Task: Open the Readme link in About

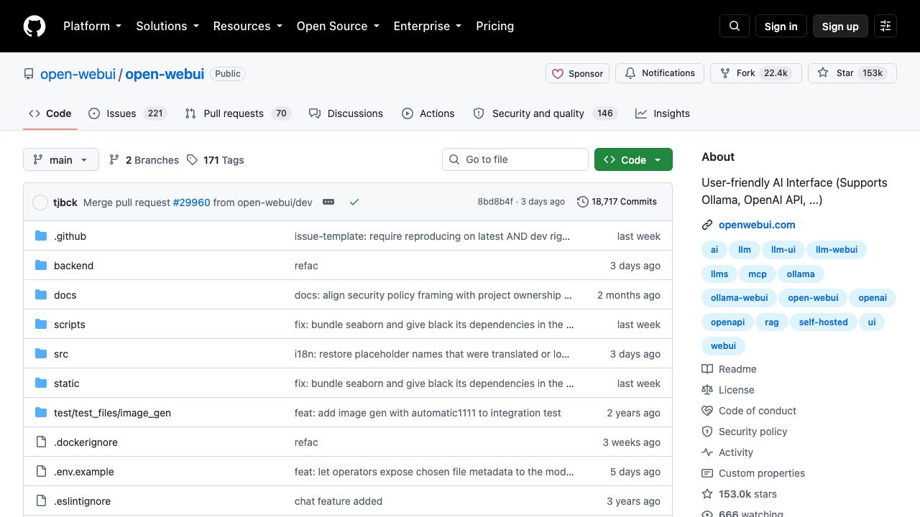Action: [729, 369]
